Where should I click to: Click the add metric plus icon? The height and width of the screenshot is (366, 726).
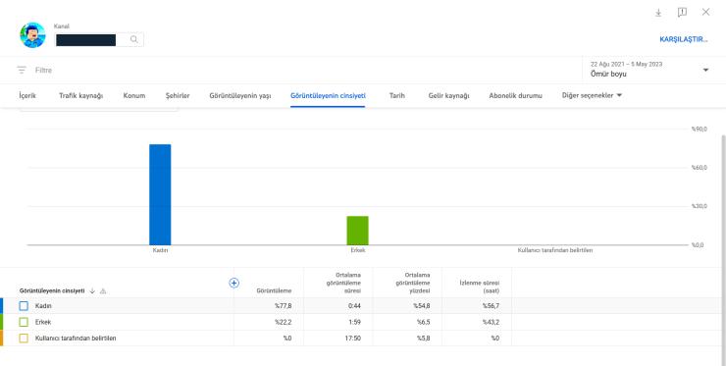point(233,283)
